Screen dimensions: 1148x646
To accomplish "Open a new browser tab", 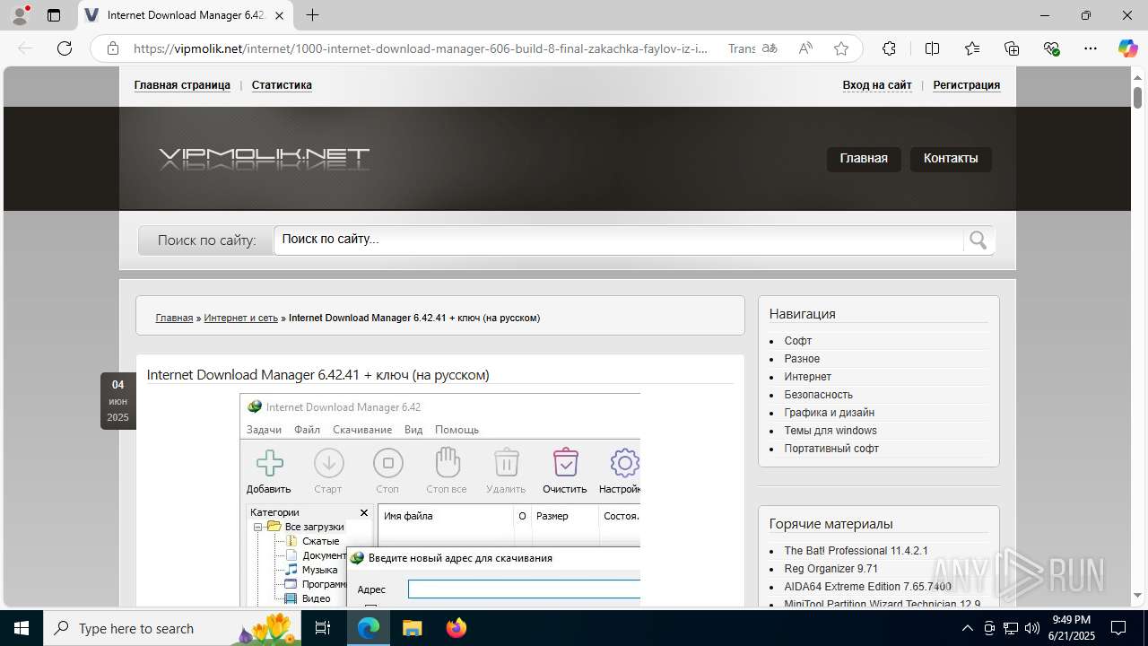I will pos(312,15).
